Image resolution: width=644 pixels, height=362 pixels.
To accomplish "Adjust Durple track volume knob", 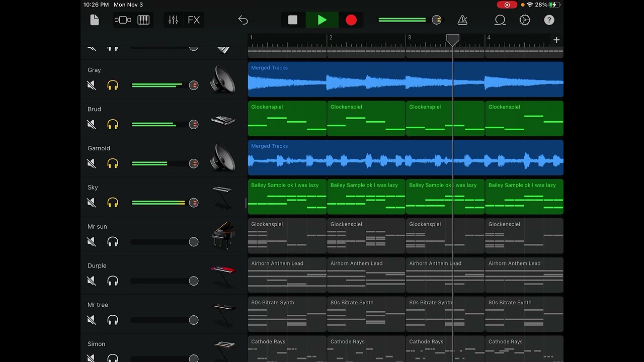I will (194, 281).
